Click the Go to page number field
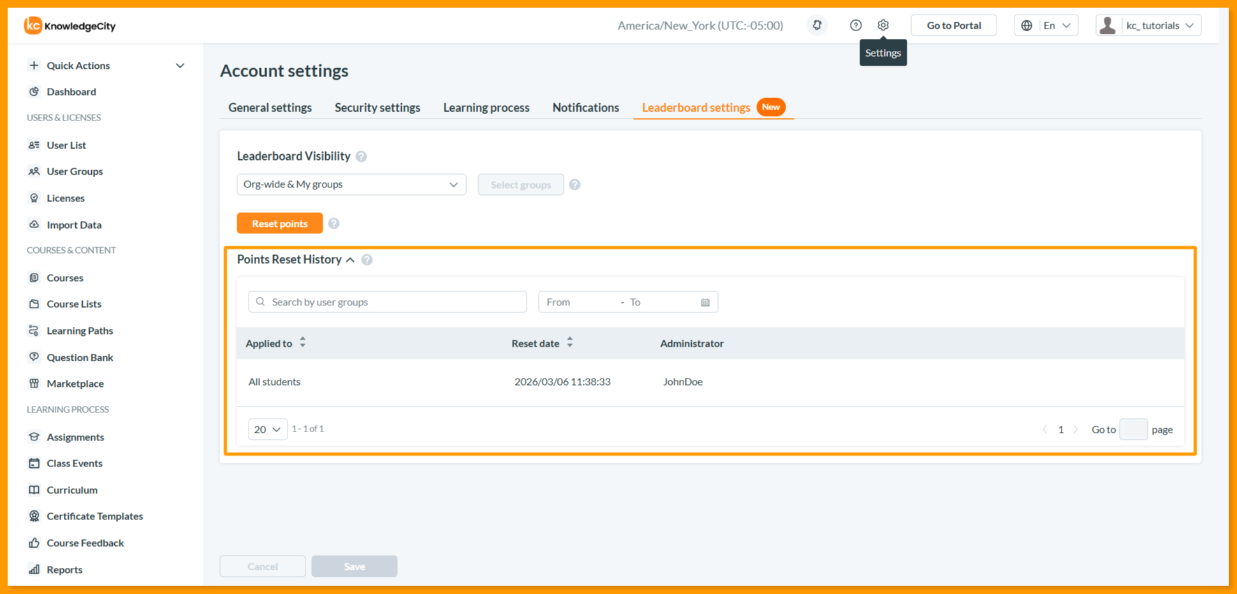This screenshot has height=594, width=1237. tap(1134, 430)
